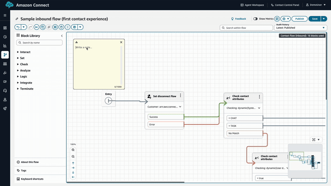Click the zoom in magnifier on canvas
Screen dimensions: 331x186
(x=73, y=150)
